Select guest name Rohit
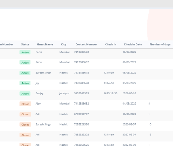 [x=39, y=52]
